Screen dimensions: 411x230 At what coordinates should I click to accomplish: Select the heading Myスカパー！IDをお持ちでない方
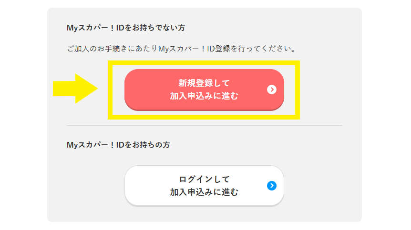tap(126, 28)
